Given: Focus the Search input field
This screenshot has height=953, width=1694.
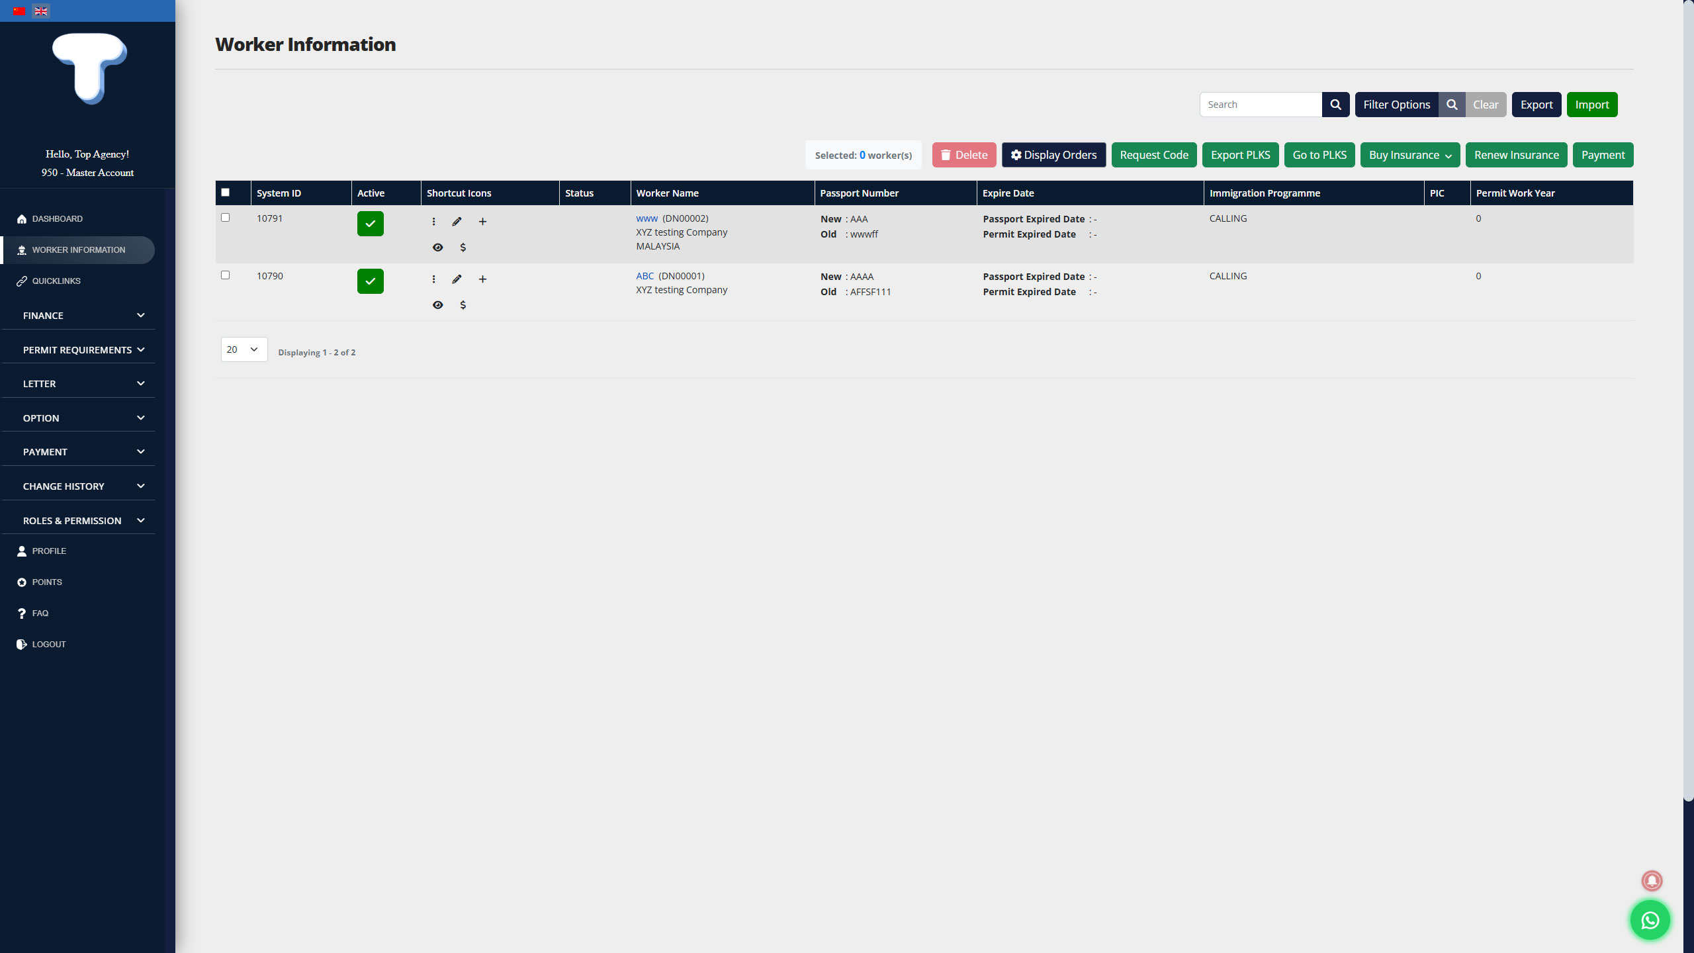Looking at the screenshot, I should click(x=1261, y=105).
